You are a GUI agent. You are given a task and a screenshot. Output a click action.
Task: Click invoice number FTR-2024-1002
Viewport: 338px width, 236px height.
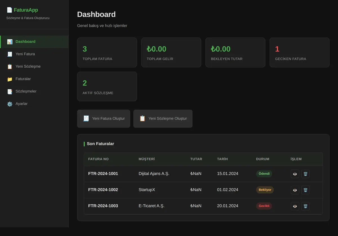pyautogui.click(x=103, y=190)
